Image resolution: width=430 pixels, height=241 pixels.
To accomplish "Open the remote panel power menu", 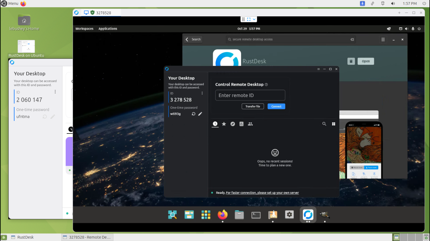I will [x=419, y=29].
